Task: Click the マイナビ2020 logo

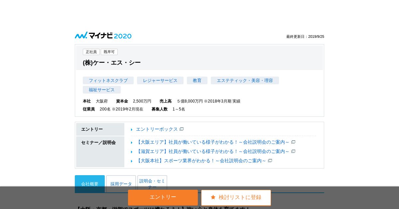Action: click(103, 35)
